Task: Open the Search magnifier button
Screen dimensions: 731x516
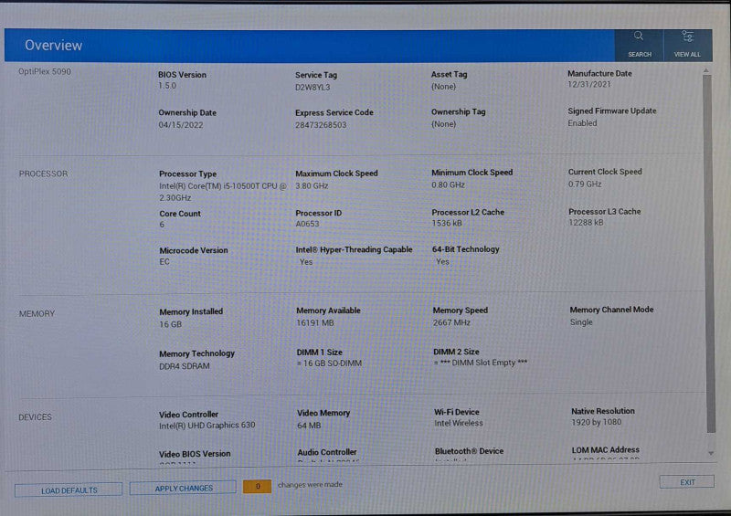Action: tap(639, 46)
